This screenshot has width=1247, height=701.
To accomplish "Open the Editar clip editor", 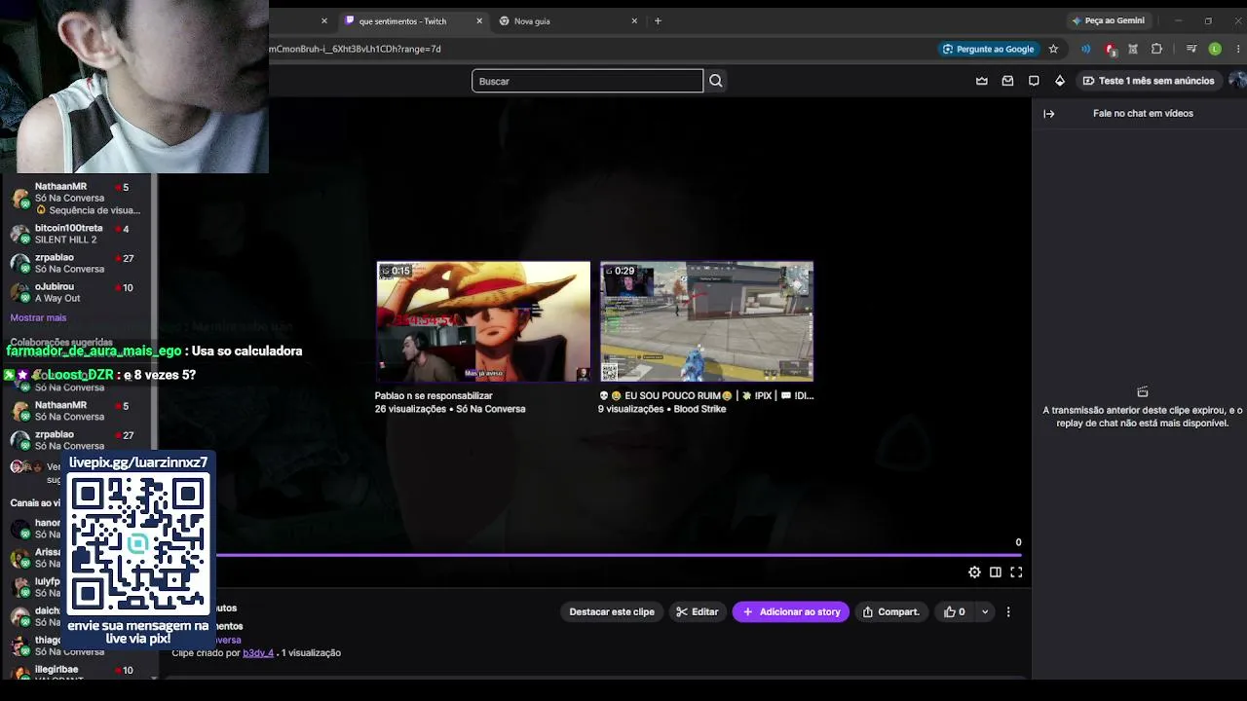I will coord(698,612).
